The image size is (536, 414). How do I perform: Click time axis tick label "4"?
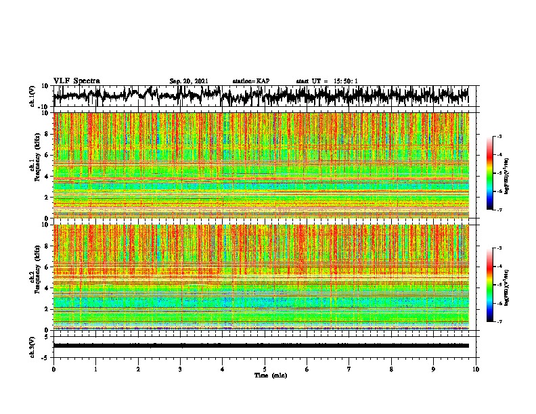pos(223,369)
